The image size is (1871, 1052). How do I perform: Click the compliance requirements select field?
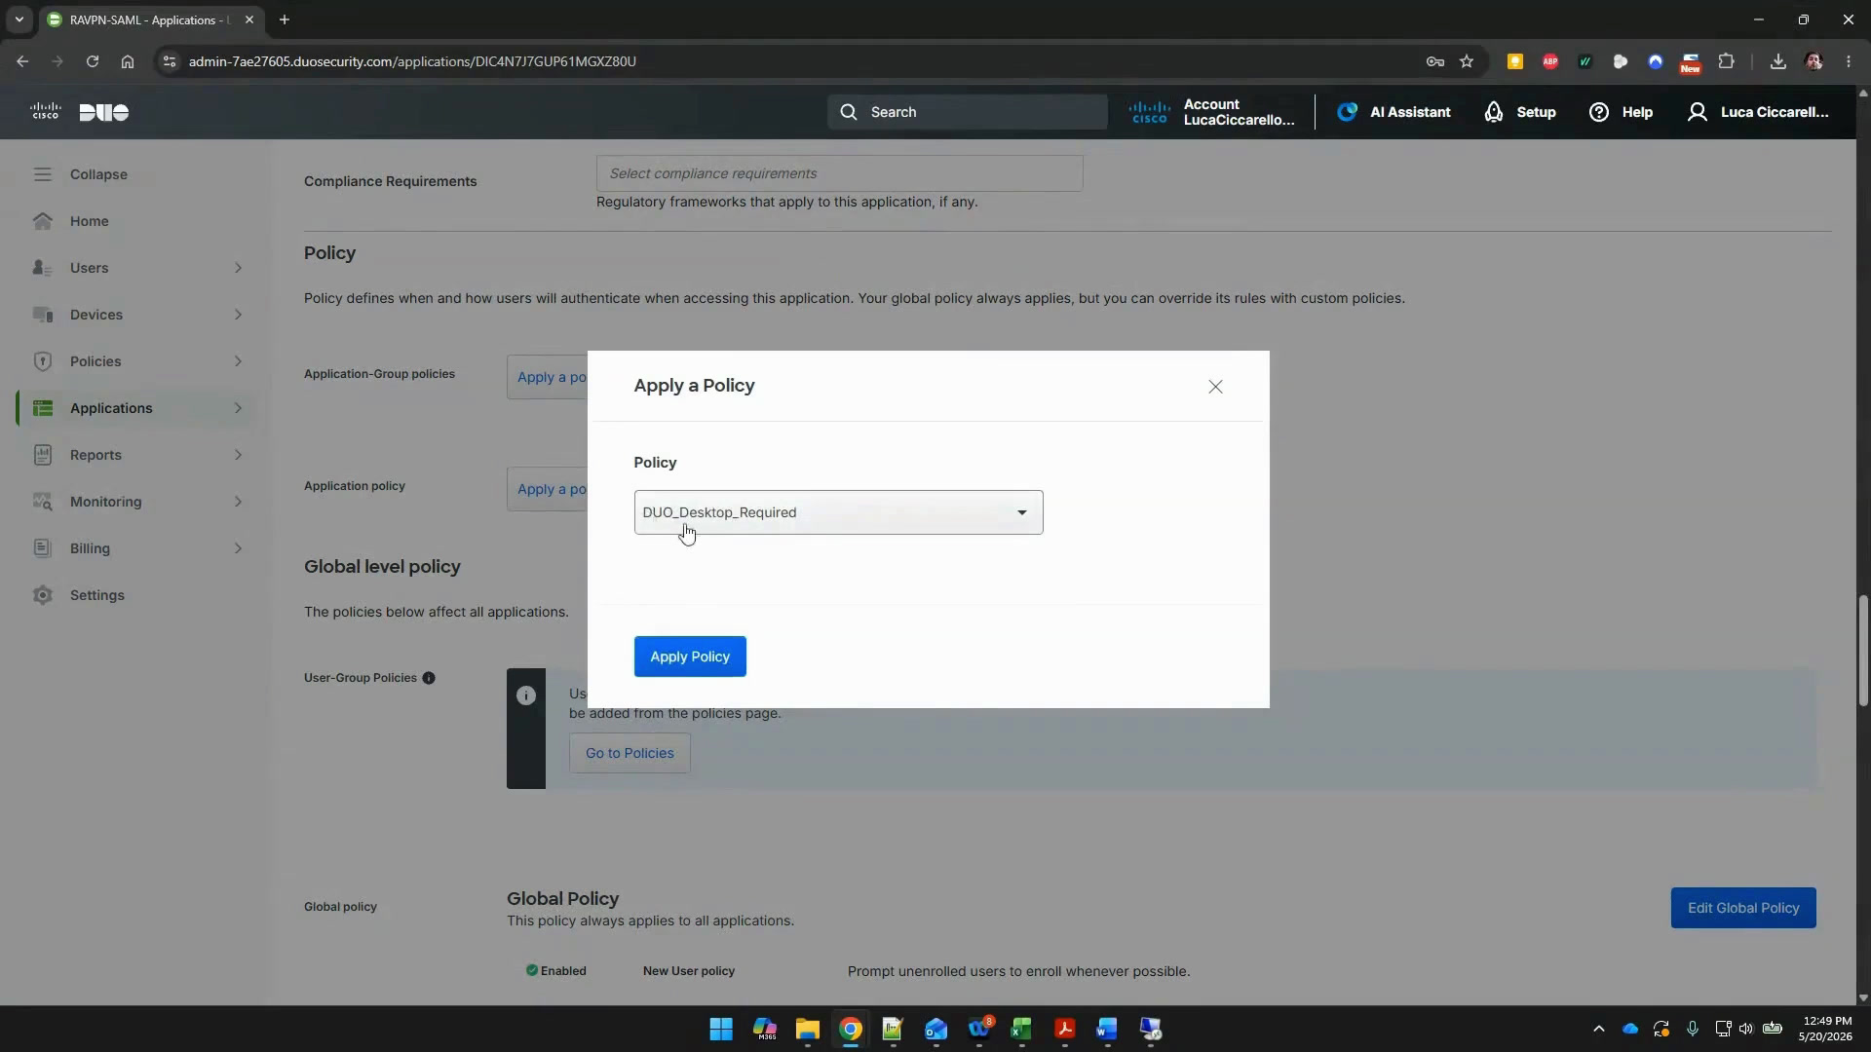[x=839, y=173]
